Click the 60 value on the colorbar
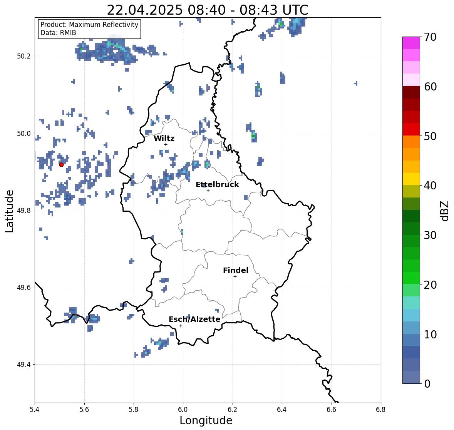The width and height of the screenshot is (454, 430). 430,87
